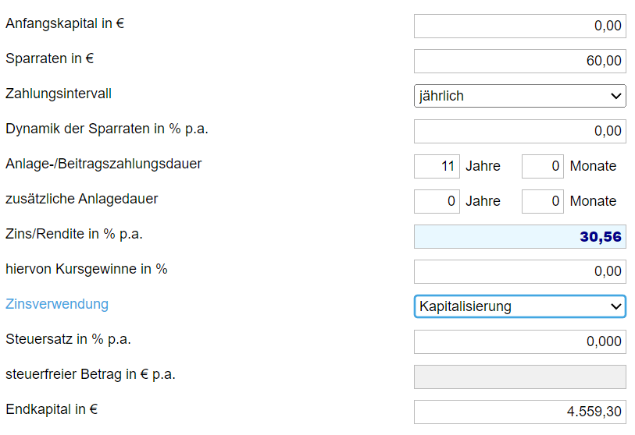Click the Jahre field of Anlage-/Beitragszahlungsdauer
This screenshot has height=435, width=635.
point(437,166)
